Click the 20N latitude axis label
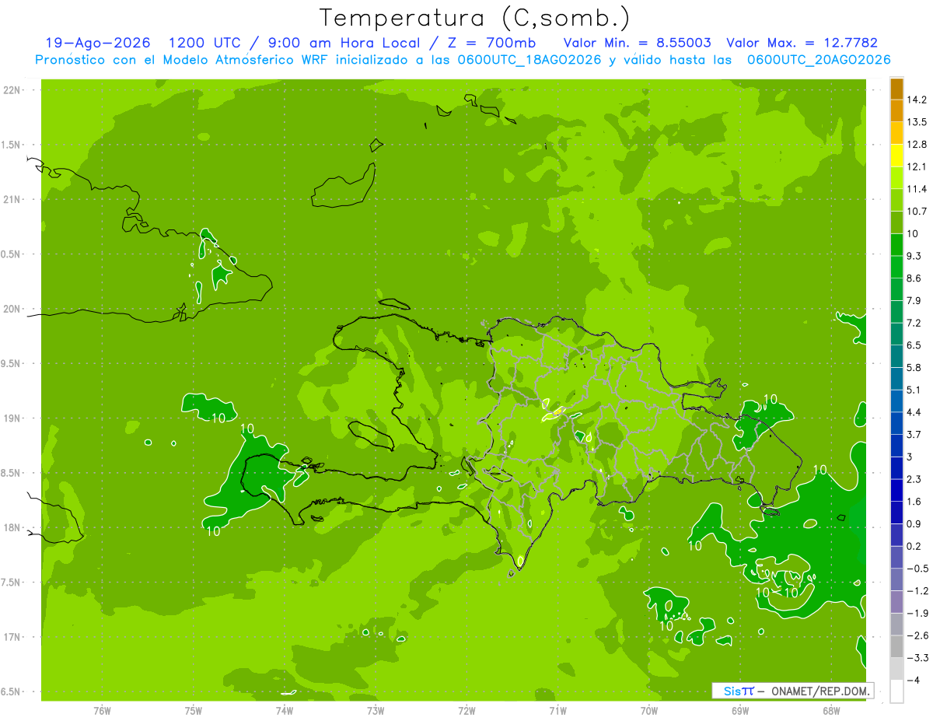 coord(12,309)
